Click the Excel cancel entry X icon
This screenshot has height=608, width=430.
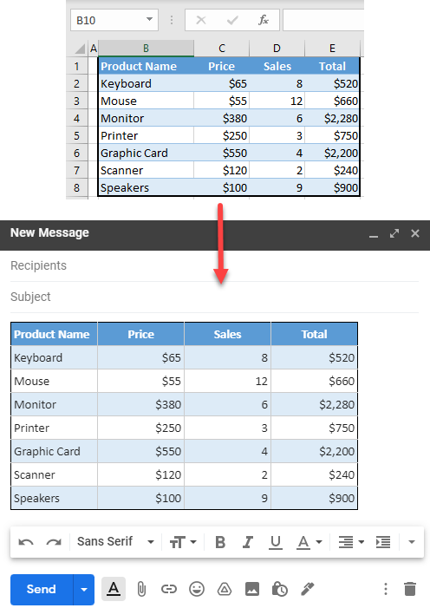tap(201, 20)
